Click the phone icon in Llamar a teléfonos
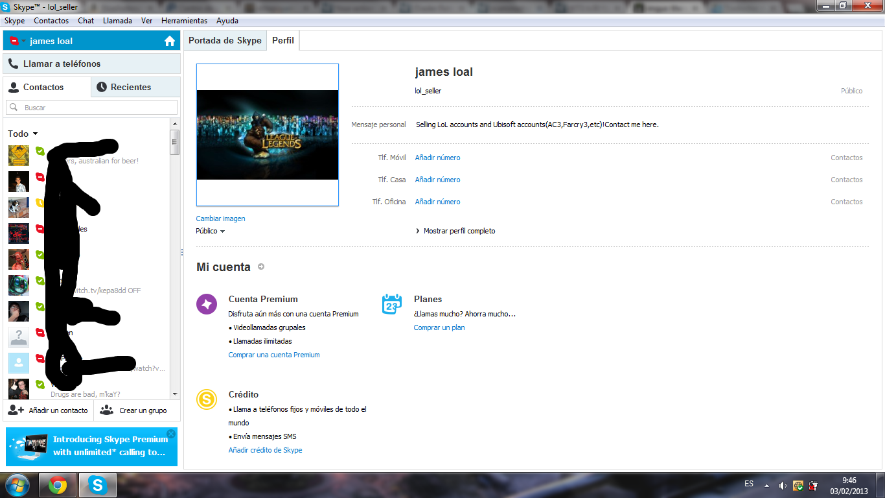Viewport: 885px width, 498px height. tap(13, 64)
